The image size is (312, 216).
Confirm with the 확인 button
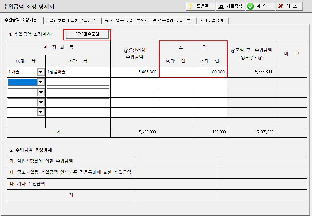click(x=260, y=6)
